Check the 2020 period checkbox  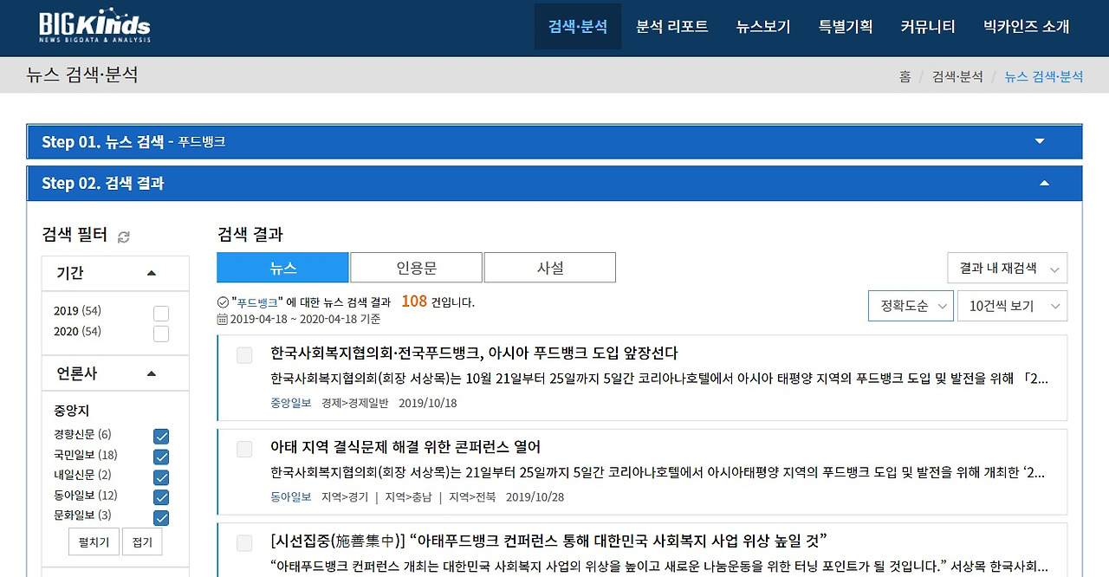(161, 332)
